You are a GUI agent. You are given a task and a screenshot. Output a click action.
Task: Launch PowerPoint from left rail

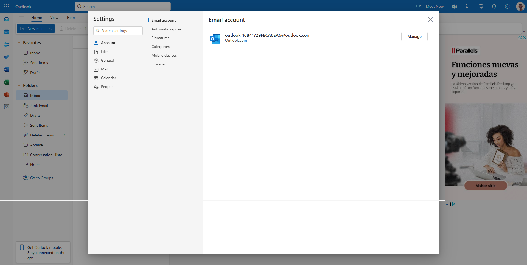(7, 95)
